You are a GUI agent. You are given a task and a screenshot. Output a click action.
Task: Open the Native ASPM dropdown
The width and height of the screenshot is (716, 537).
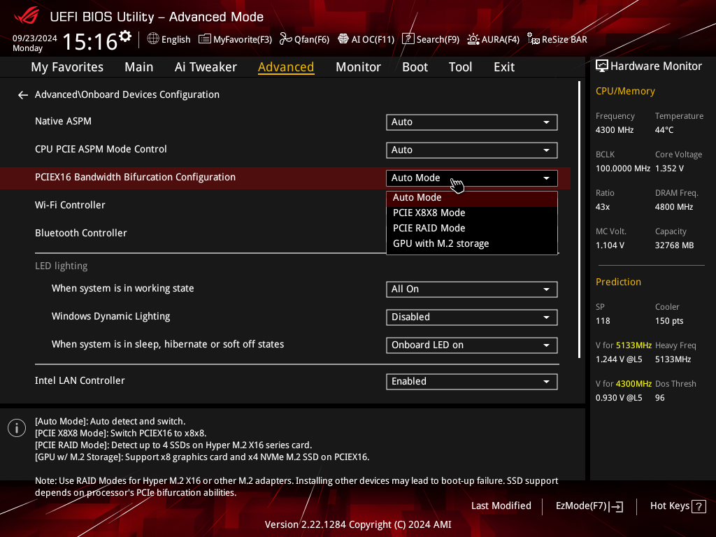coord(472,122)
